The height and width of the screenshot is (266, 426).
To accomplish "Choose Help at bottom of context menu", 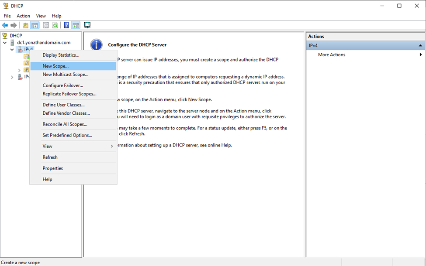I will 73,179.
